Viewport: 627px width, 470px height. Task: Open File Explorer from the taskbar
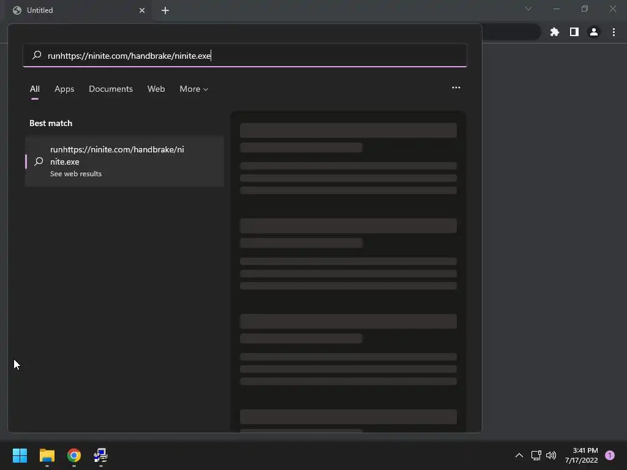click(47, 455)
